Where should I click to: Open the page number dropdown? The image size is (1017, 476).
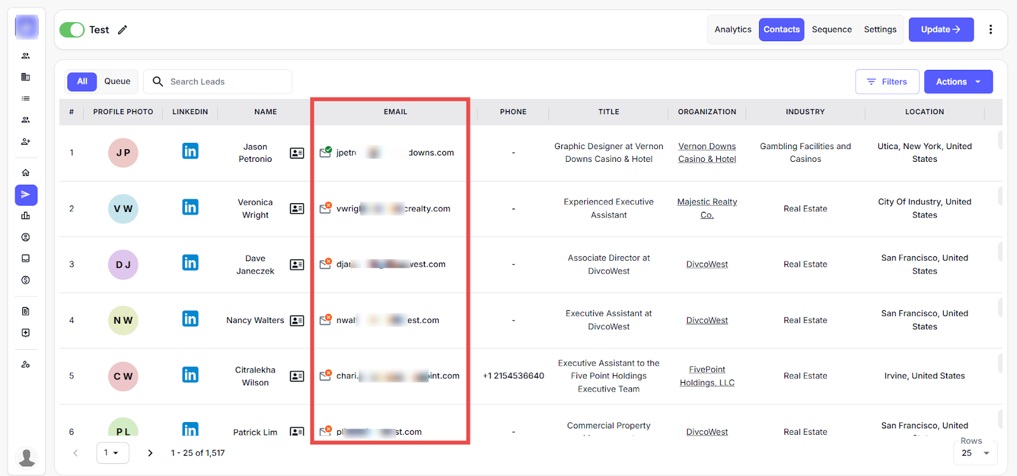tap(112, 453)
